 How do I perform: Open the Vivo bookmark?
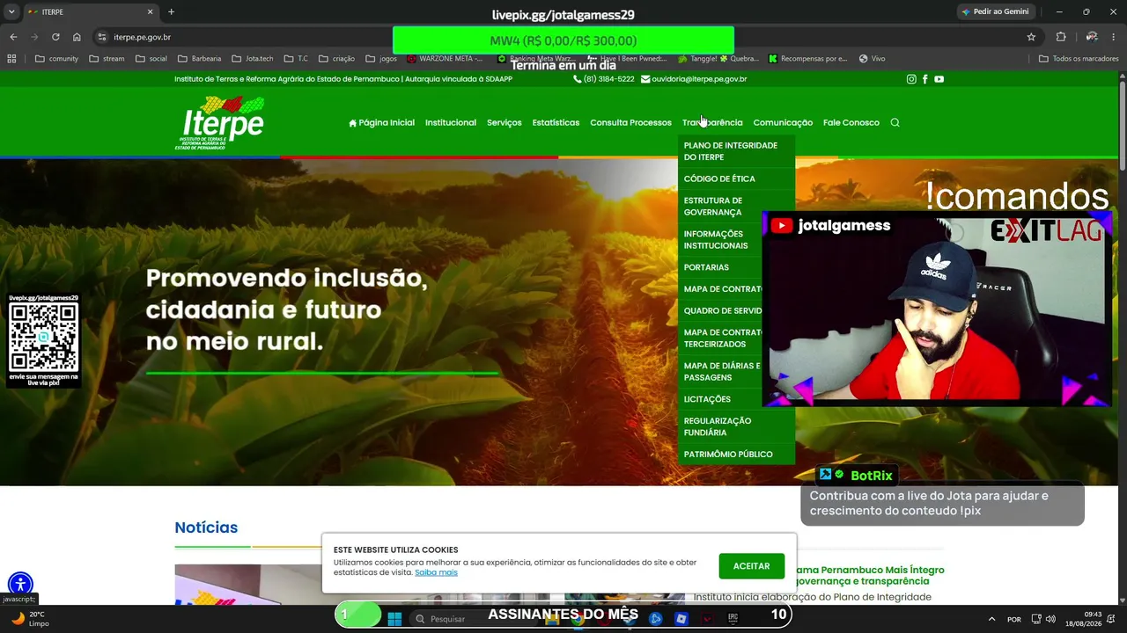tap(872, 59)
